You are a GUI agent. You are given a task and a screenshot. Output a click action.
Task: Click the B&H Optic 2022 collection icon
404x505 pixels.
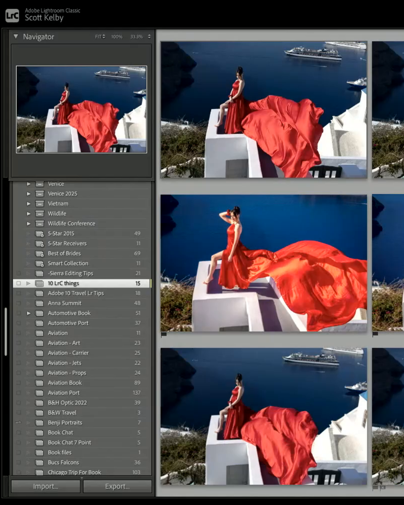coord(40,403)
